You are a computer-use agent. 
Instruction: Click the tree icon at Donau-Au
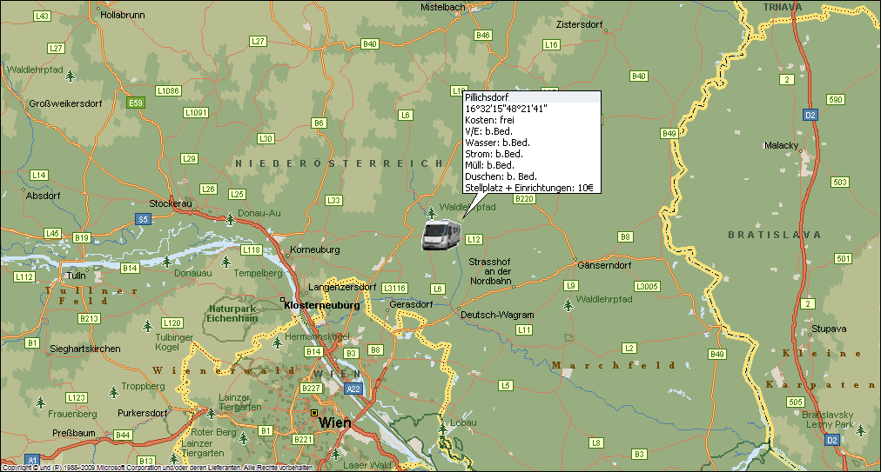(230, 219)
